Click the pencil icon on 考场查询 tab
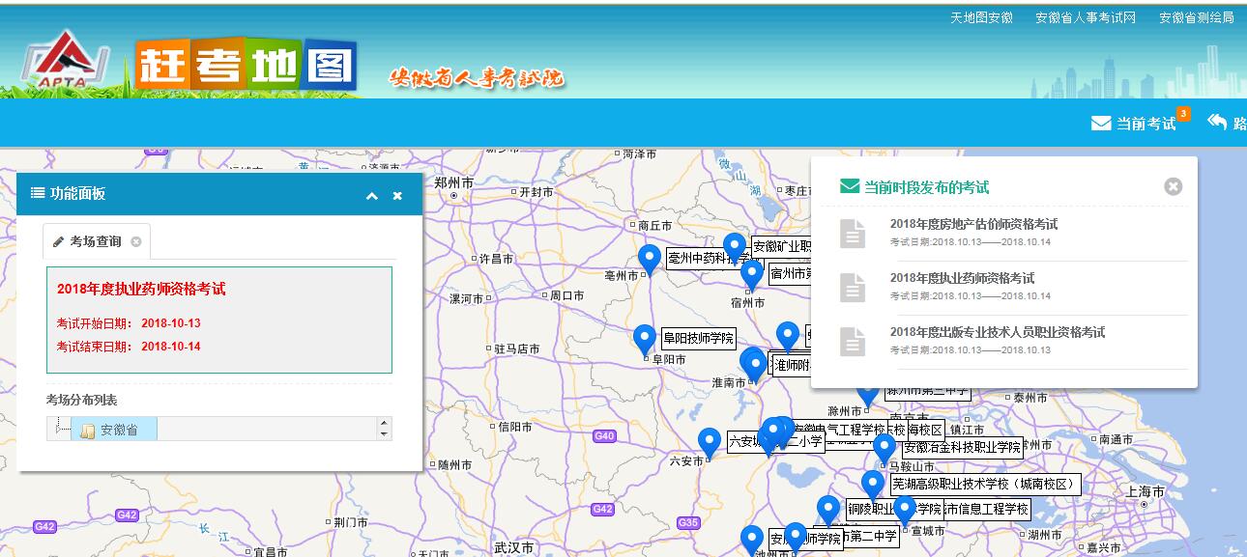The width and height of the screenshot is (1247, 557). coord(58,241)
